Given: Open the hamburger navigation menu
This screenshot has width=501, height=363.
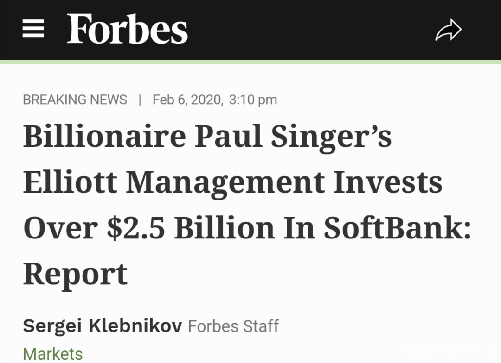Looking at the screenshot, I should (33, 30).
